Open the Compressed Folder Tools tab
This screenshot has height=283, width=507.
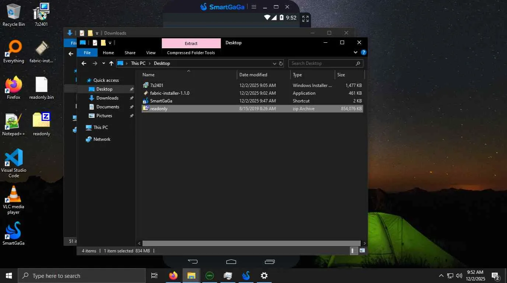coord(191,53)
